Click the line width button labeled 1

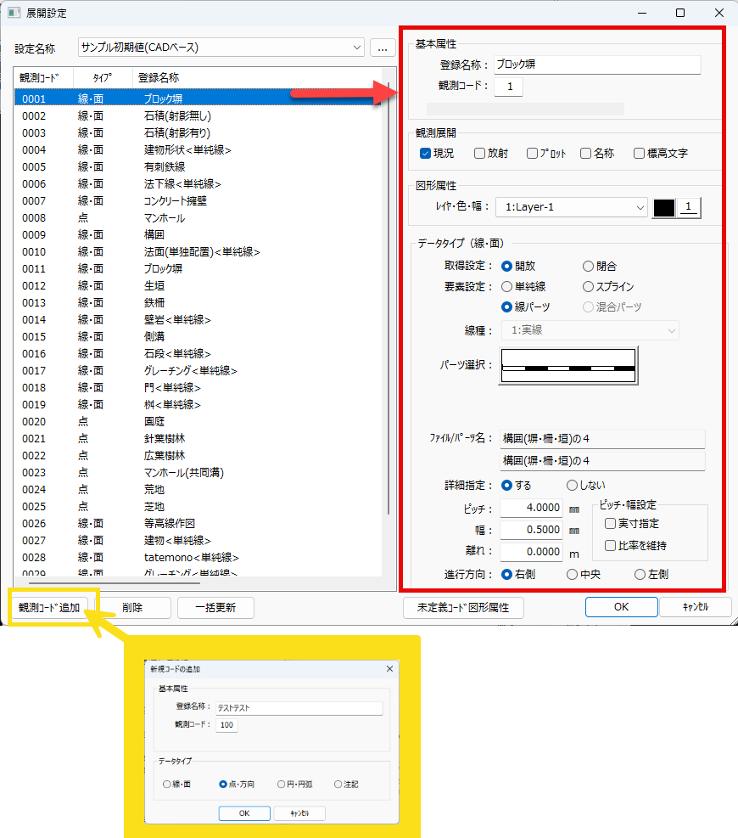[x=690, y=207]
